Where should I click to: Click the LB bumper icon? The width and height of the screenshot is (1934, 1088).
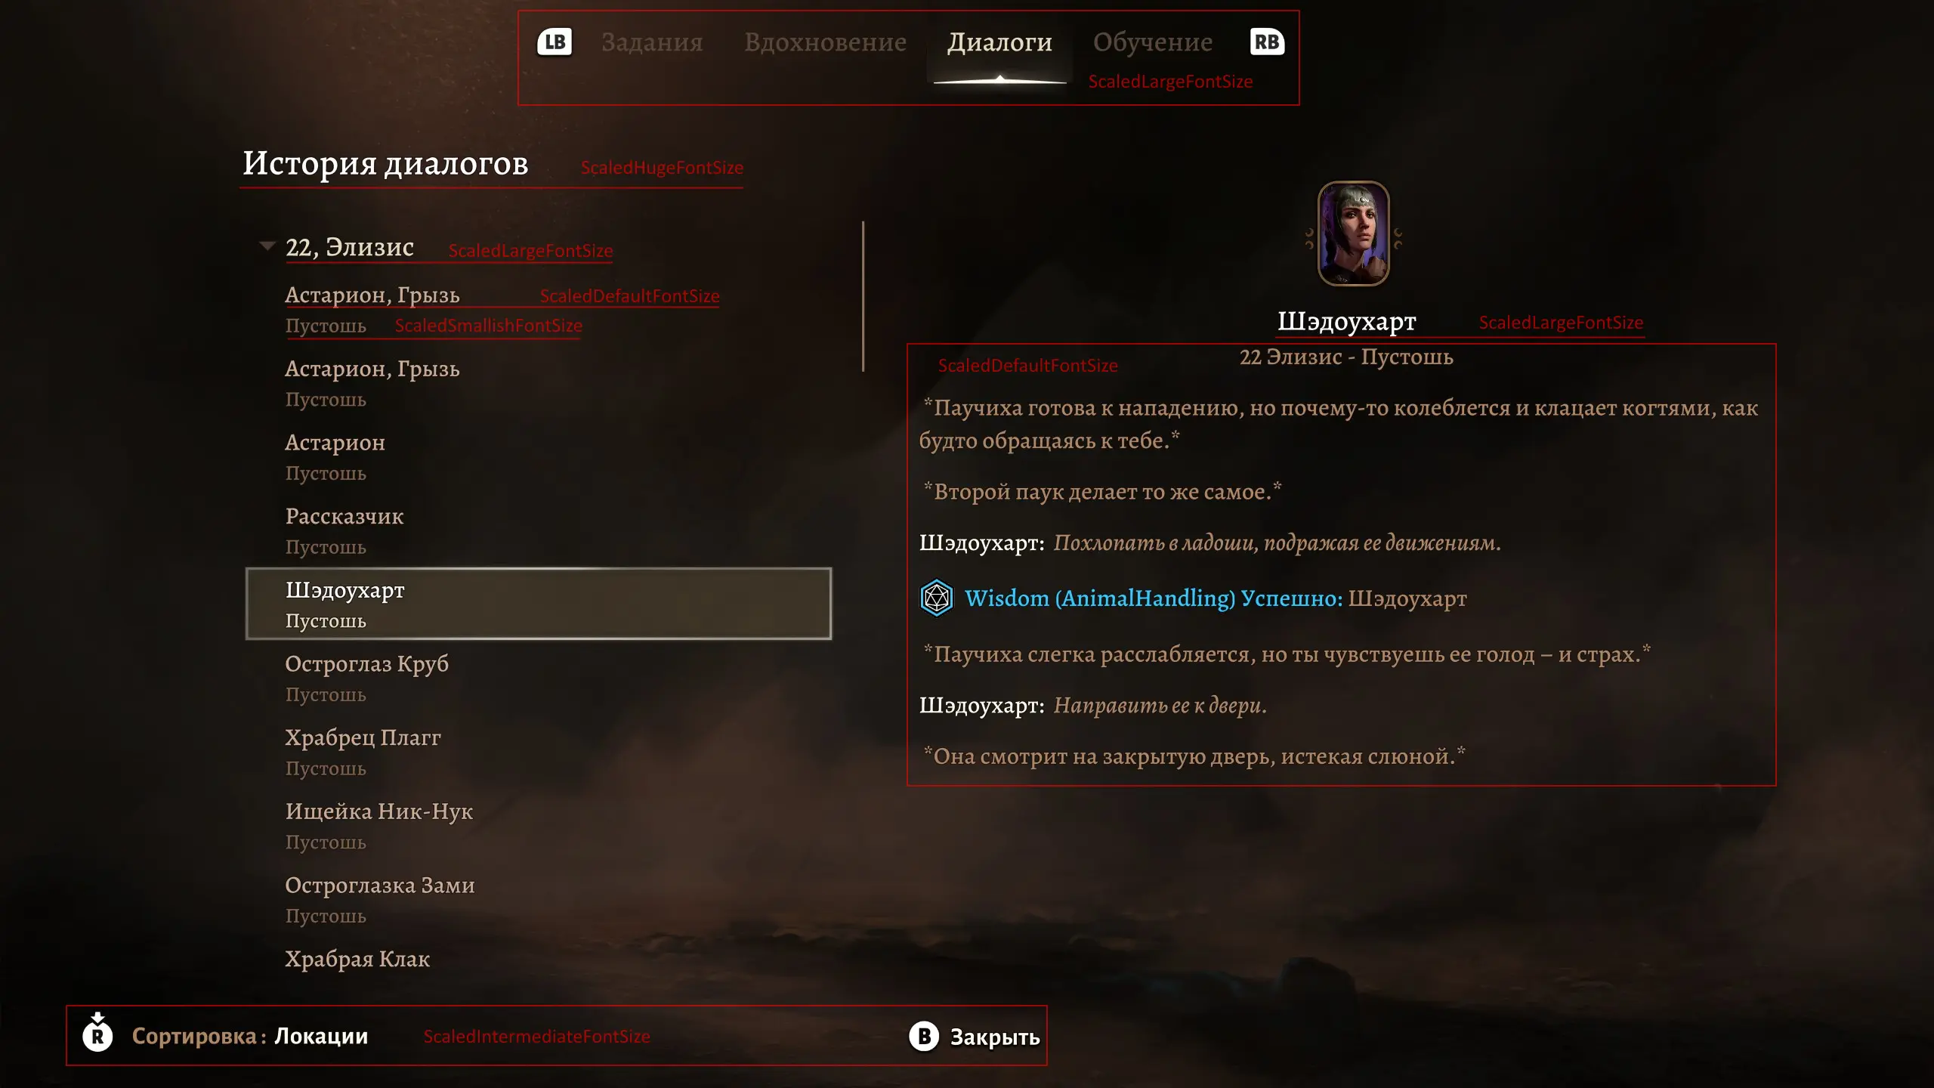[x=555, y=42]
